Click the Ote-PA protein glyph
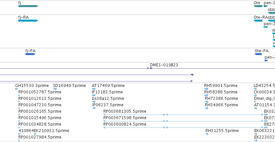The image size is (275, 142). 258,54
